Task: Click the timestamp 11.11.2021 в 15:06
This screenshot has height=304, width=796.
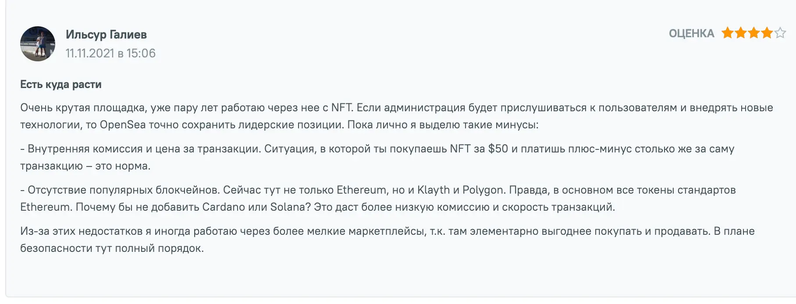Action: pyautogui.click(x=110, y=53)
